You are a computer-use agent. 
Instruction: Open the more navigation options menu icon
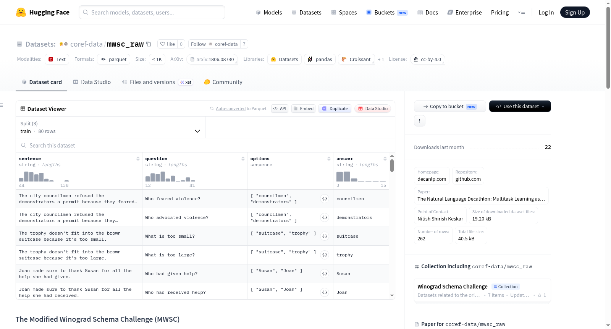(521, 12)
